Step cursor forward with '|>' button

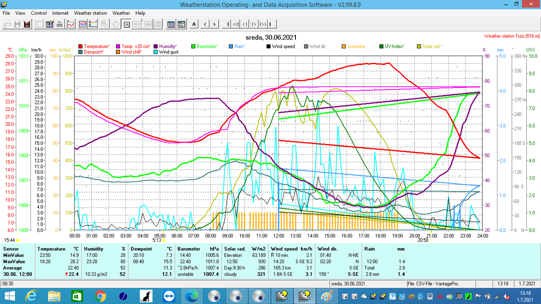coord(254,24)
